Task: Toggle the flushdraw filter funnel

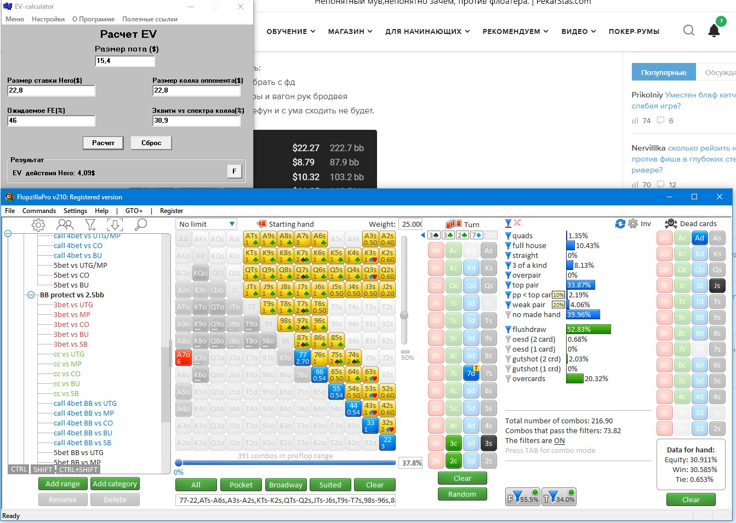Action: click(508, 330)
